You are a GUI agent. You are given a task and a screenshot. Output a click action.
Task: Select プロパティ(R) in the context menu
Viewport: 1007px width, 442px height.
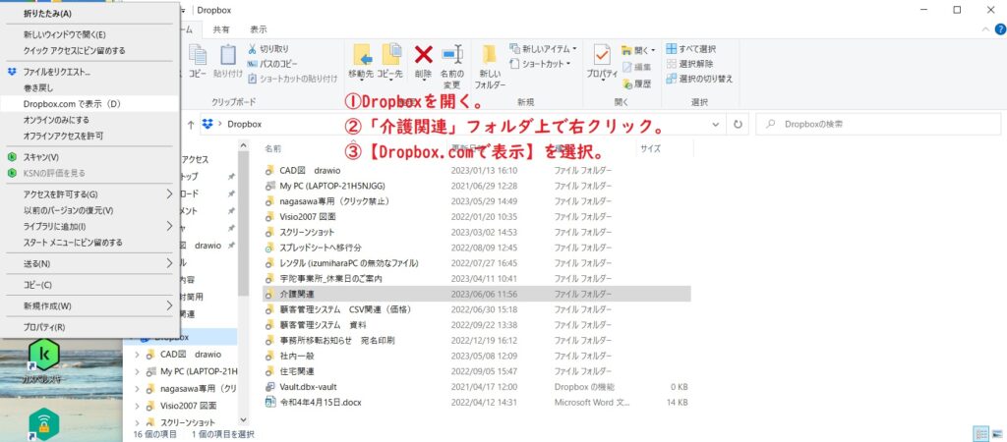point(44,327)
